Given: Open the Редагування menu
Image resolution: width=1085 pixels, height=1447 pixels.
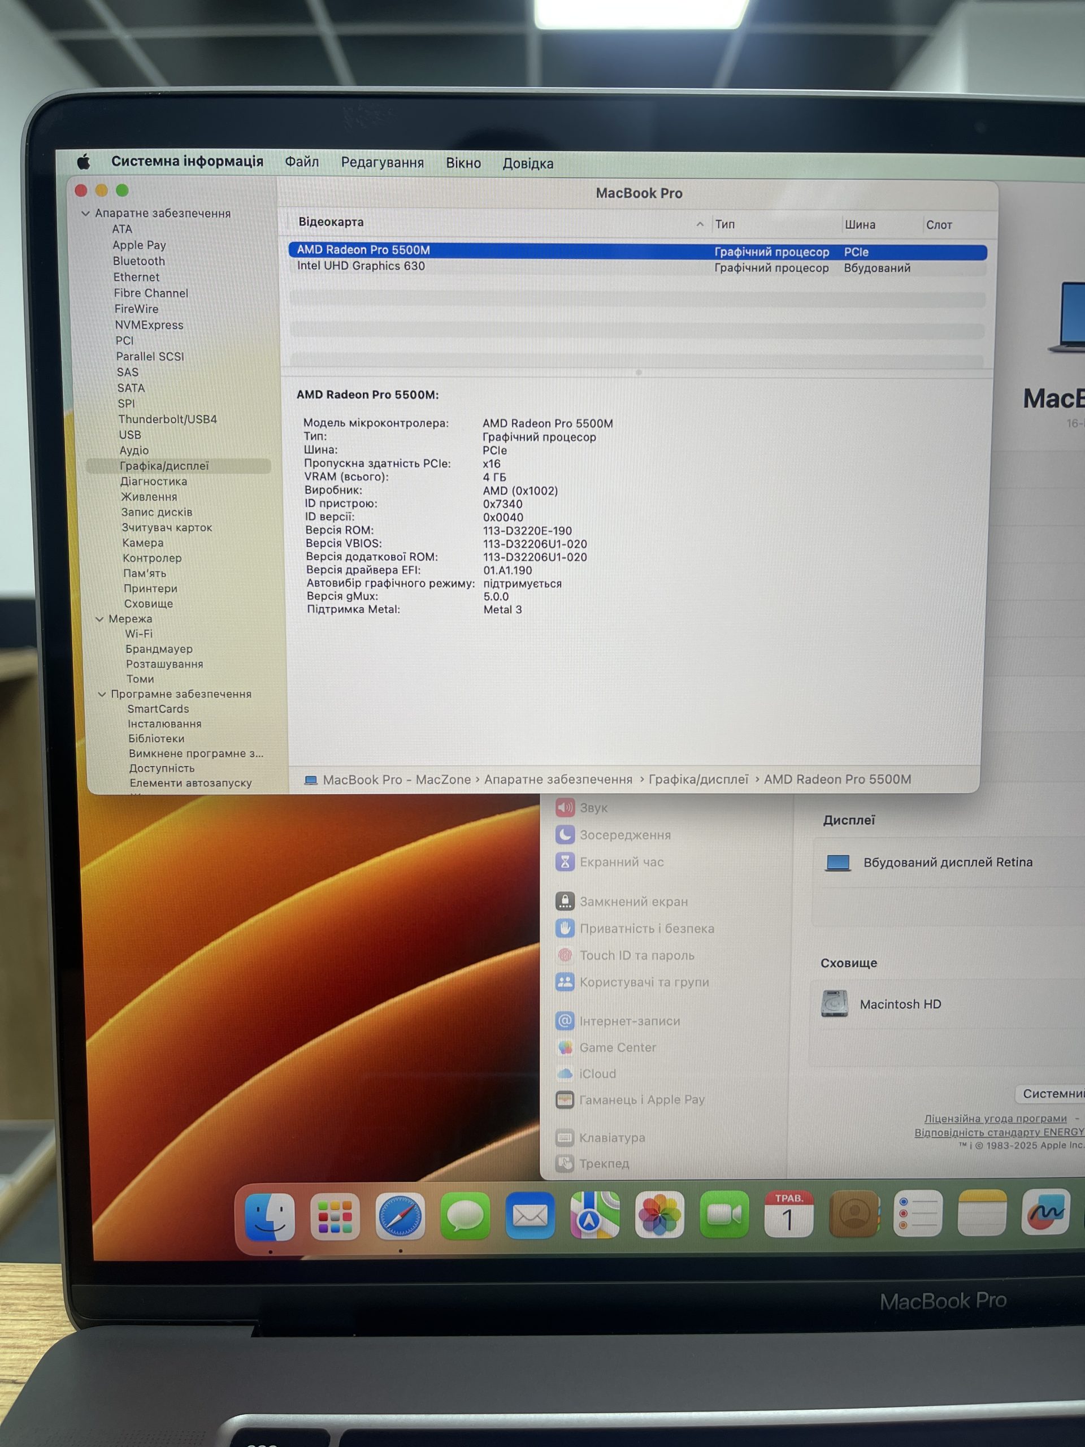Looking at the screenshot, I should [x=382, y=162].
